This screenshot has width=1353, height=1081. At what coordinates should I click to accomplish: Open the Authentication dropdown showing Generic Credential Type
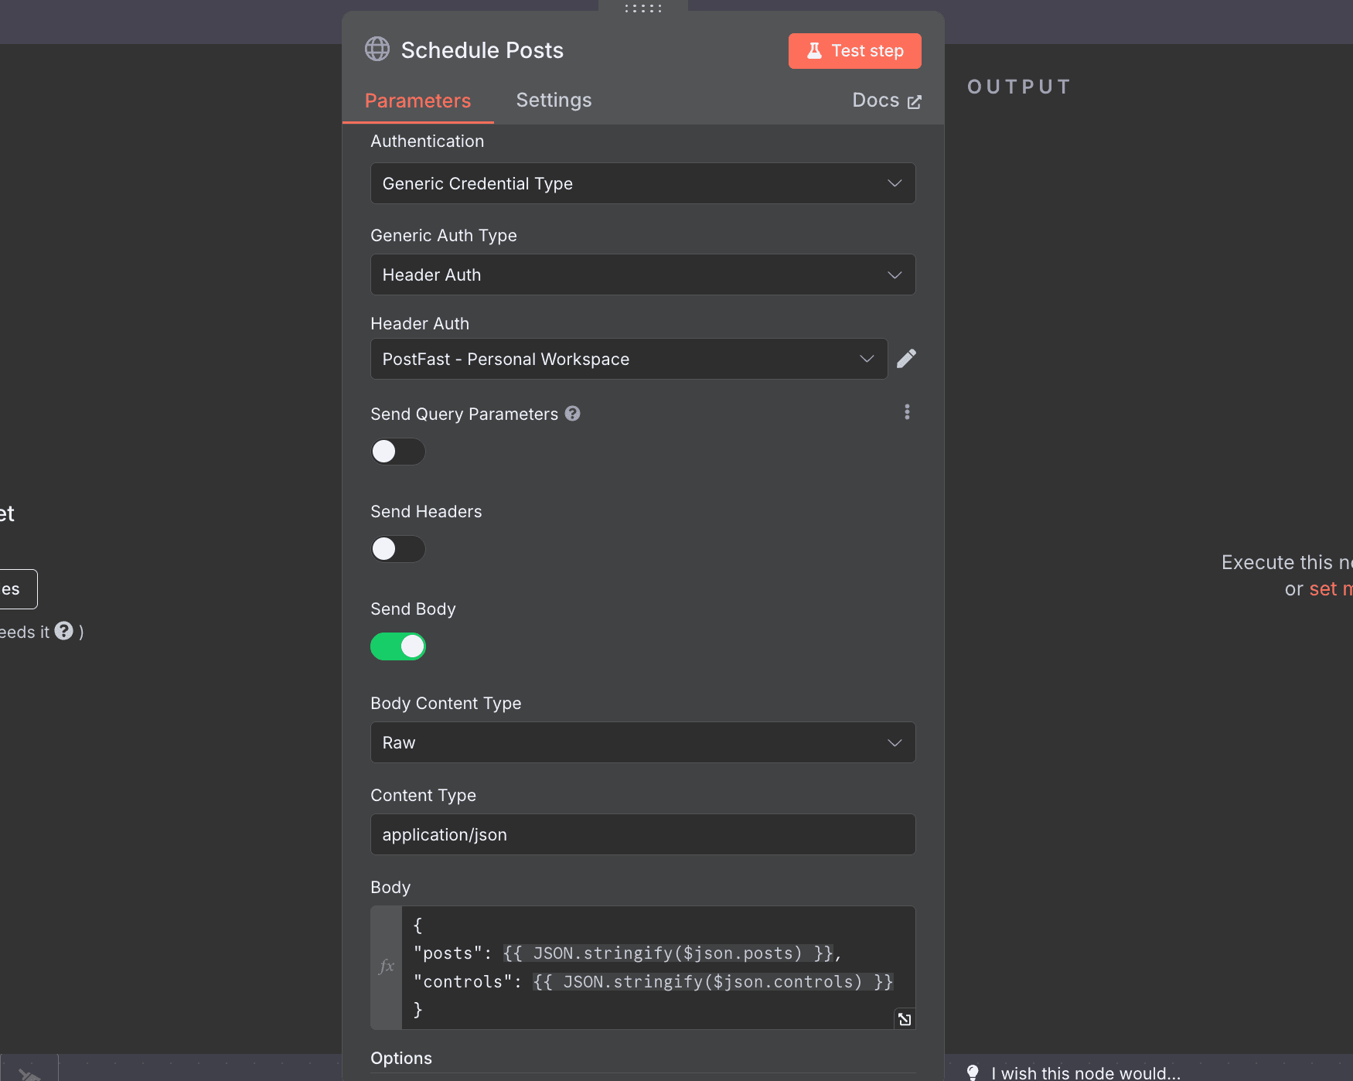pyautogui.click(x=642, y=183)
